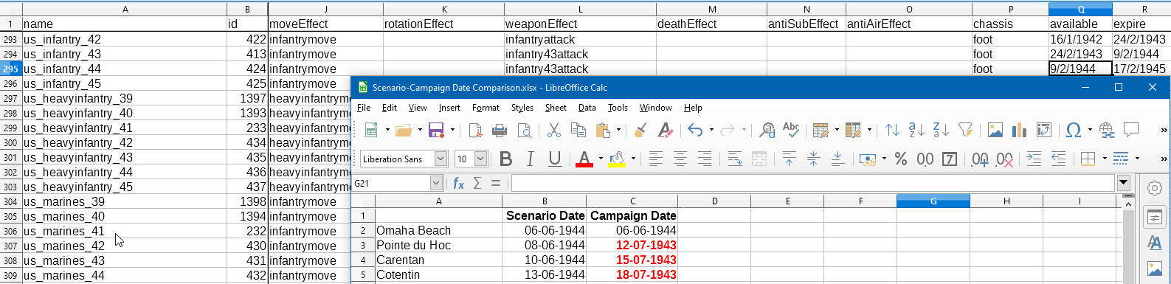Add a decimal place
This screenshot has width=1171, height=284.
point(980,159)
